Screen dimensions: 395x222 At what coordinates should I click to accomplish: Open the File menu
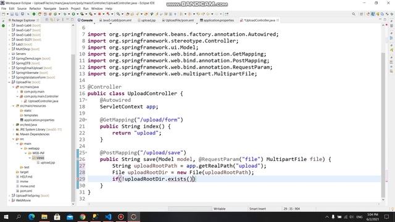pos(4,9)
